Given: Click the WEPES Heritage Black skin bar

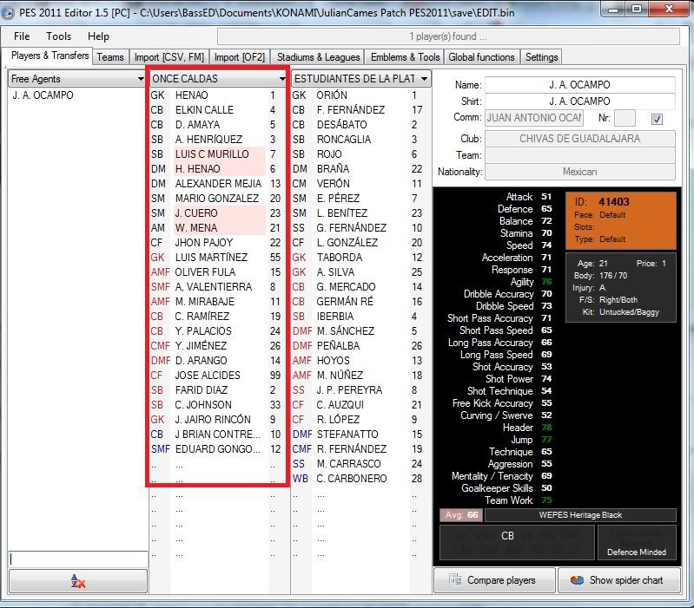Looking at the screenshot, I should pyautogui.click(x=580, y=515).
